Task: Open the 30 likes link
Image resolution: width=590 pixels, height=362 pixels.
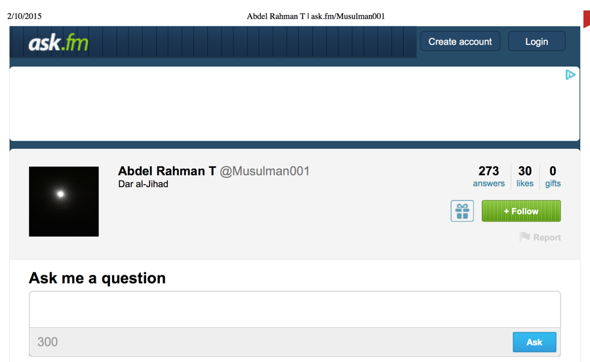Action: [x=525, y=176]
